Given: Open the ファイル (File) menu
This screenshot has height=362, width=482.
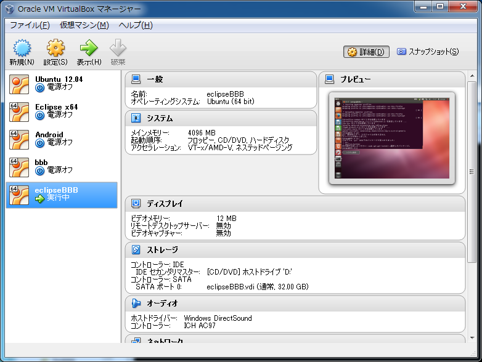Looking at the screenshot, I should click(x=30, y=25).
